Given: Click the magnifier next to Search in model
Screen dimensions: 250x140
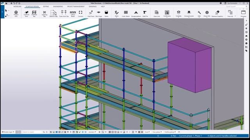Looking at the screenshot, I should pyautogui.click(x=44, y=132).
